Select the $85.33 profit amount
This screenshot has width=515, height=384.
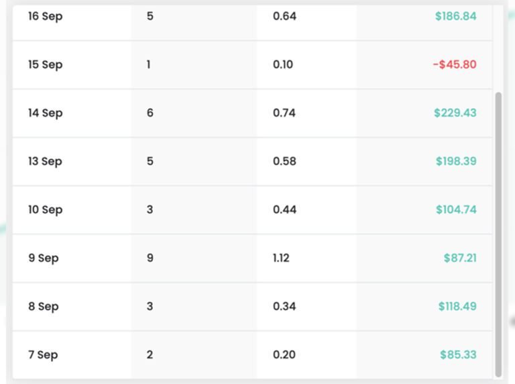(x=458, y=354)
